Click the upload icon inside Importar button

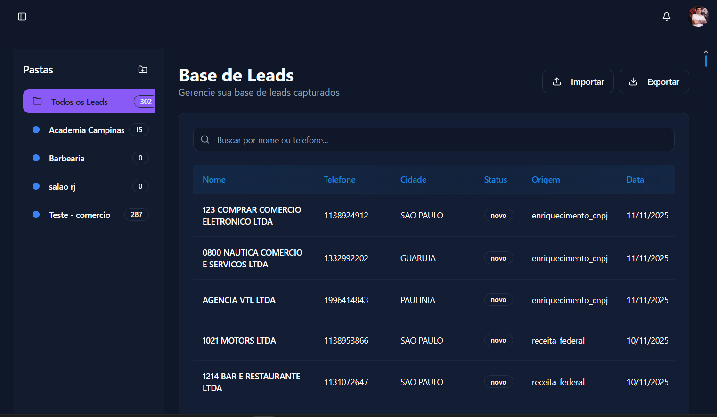(557, 81)
